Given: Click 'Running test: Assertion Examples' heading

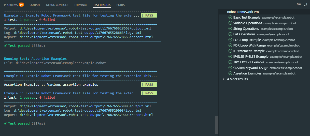Looking at the screenshot, I should point(35,58).
